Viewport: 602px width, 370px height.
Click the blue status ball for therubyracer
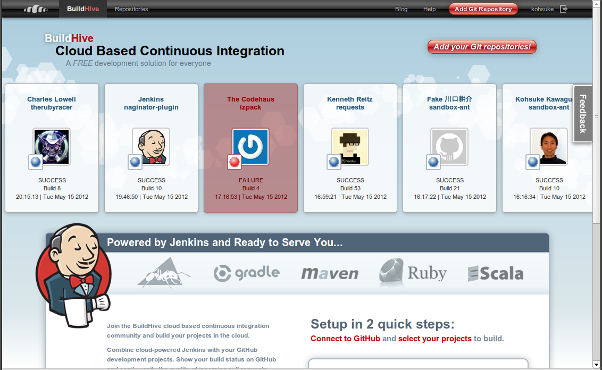coord(36,162)
